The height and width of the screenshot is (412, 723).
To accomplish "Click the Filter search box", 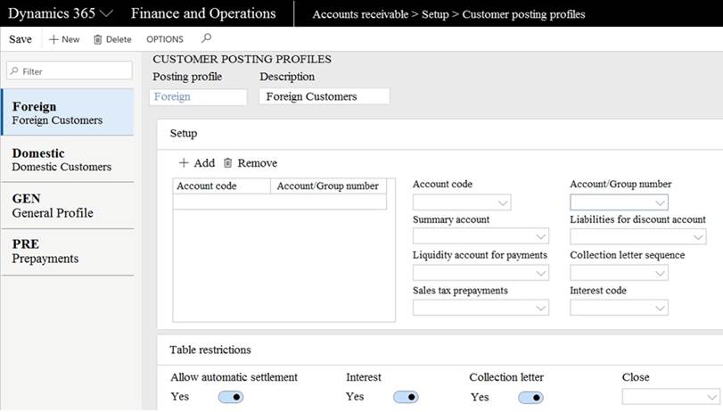I will pos(70,70).
